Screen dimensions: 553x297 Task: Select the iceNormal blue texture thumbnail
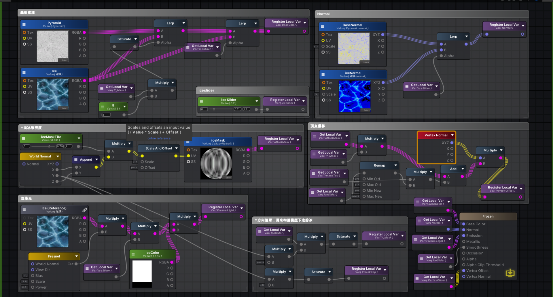click(x=355, y=96)
